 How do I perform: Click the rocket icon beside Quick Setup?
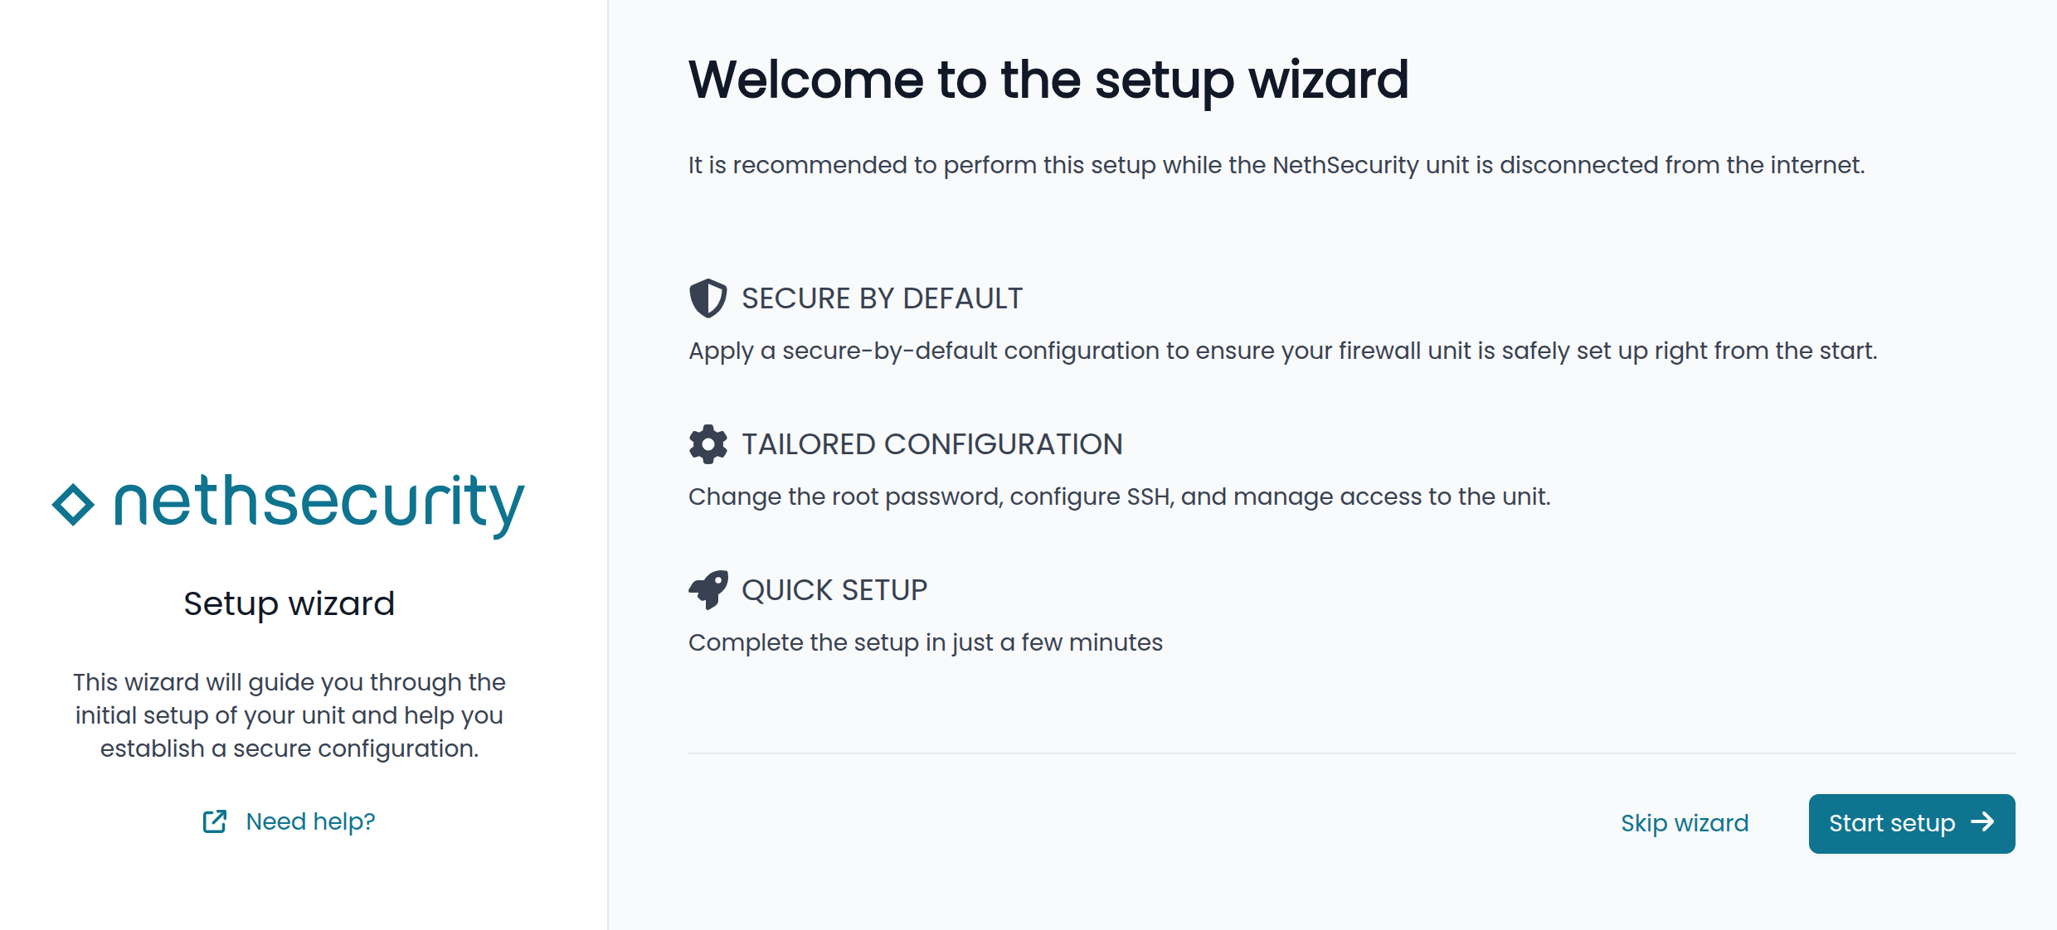[x=708, y=590]
